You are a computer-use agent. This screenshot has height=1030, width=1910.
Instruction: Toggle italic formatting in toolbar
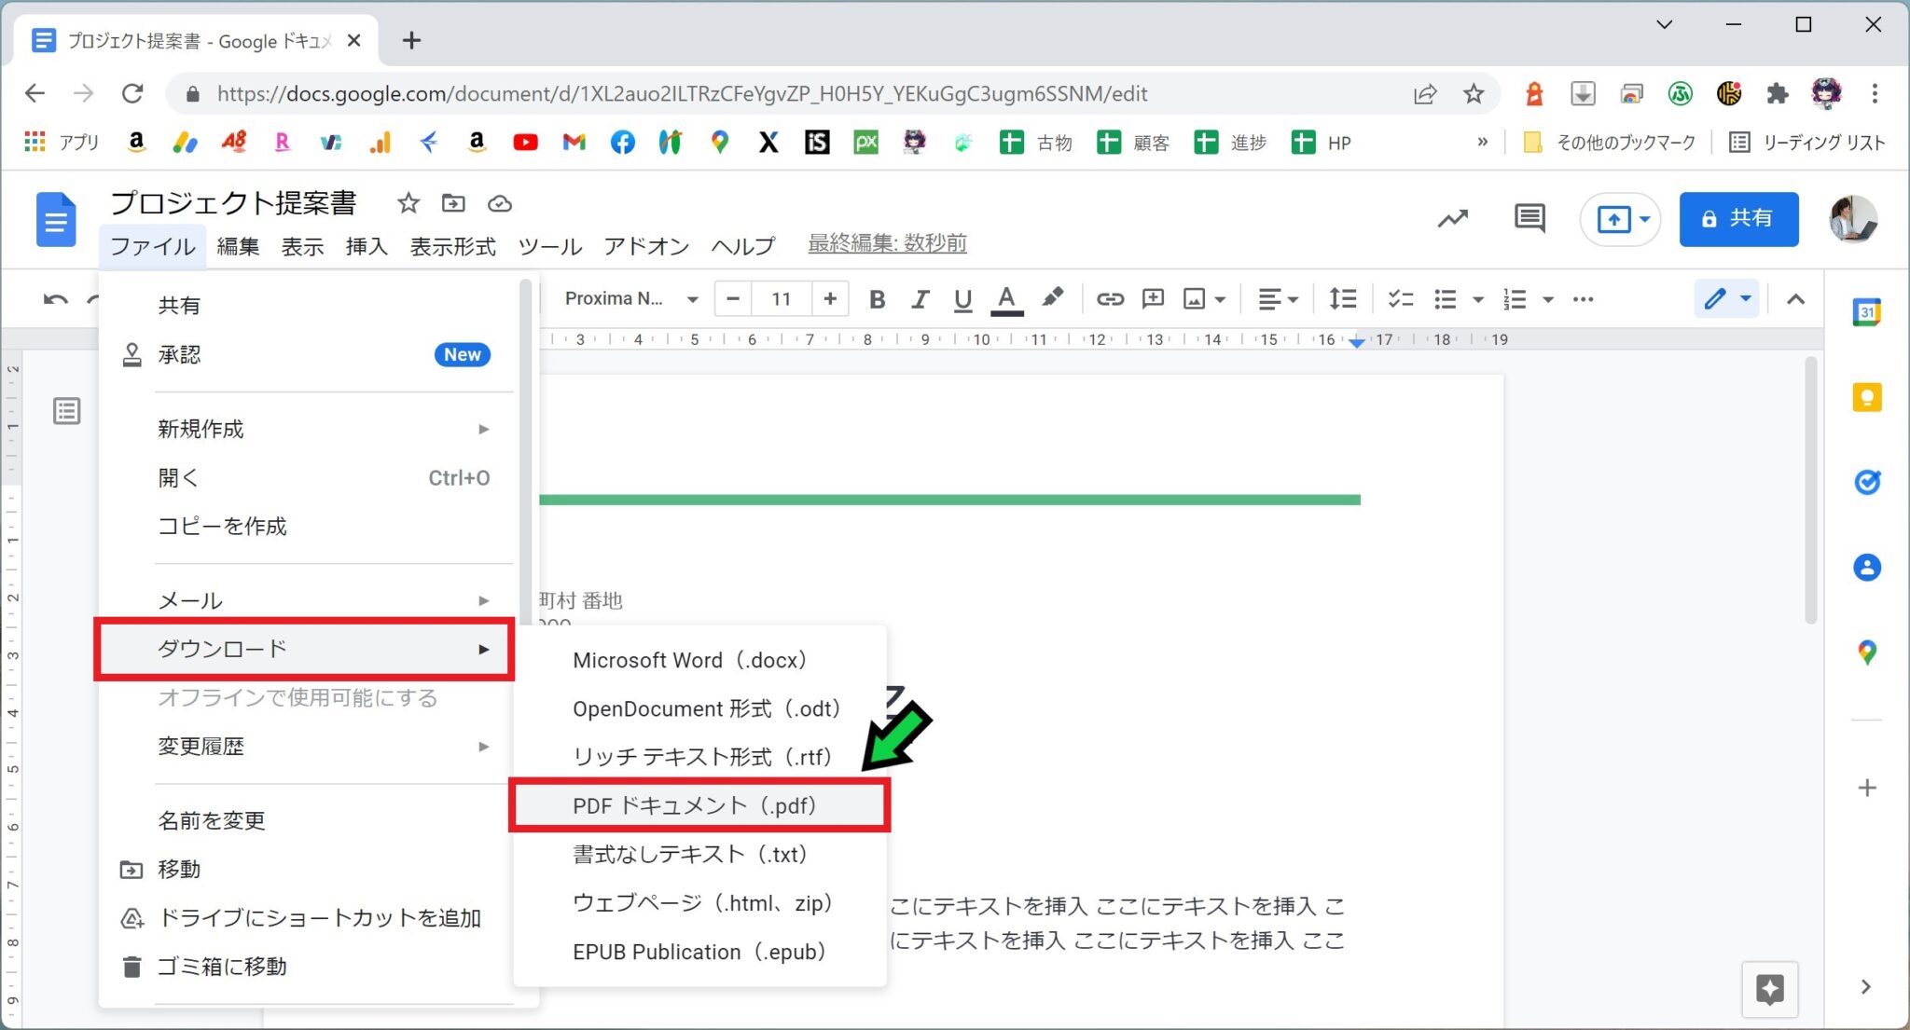920,299
